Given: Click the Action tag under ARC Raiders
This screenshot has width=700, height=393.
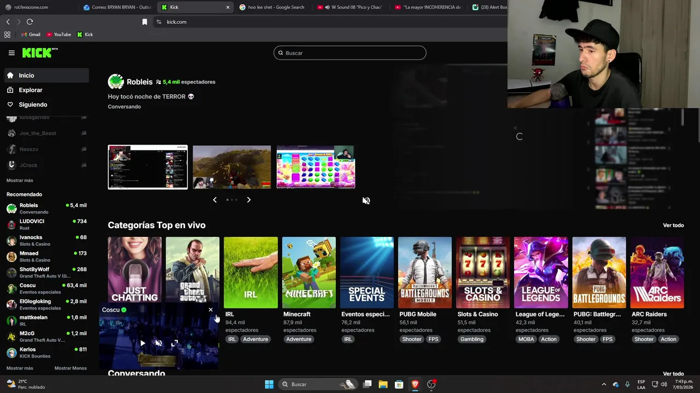Looking at the screenshot, I should point(668,340).
